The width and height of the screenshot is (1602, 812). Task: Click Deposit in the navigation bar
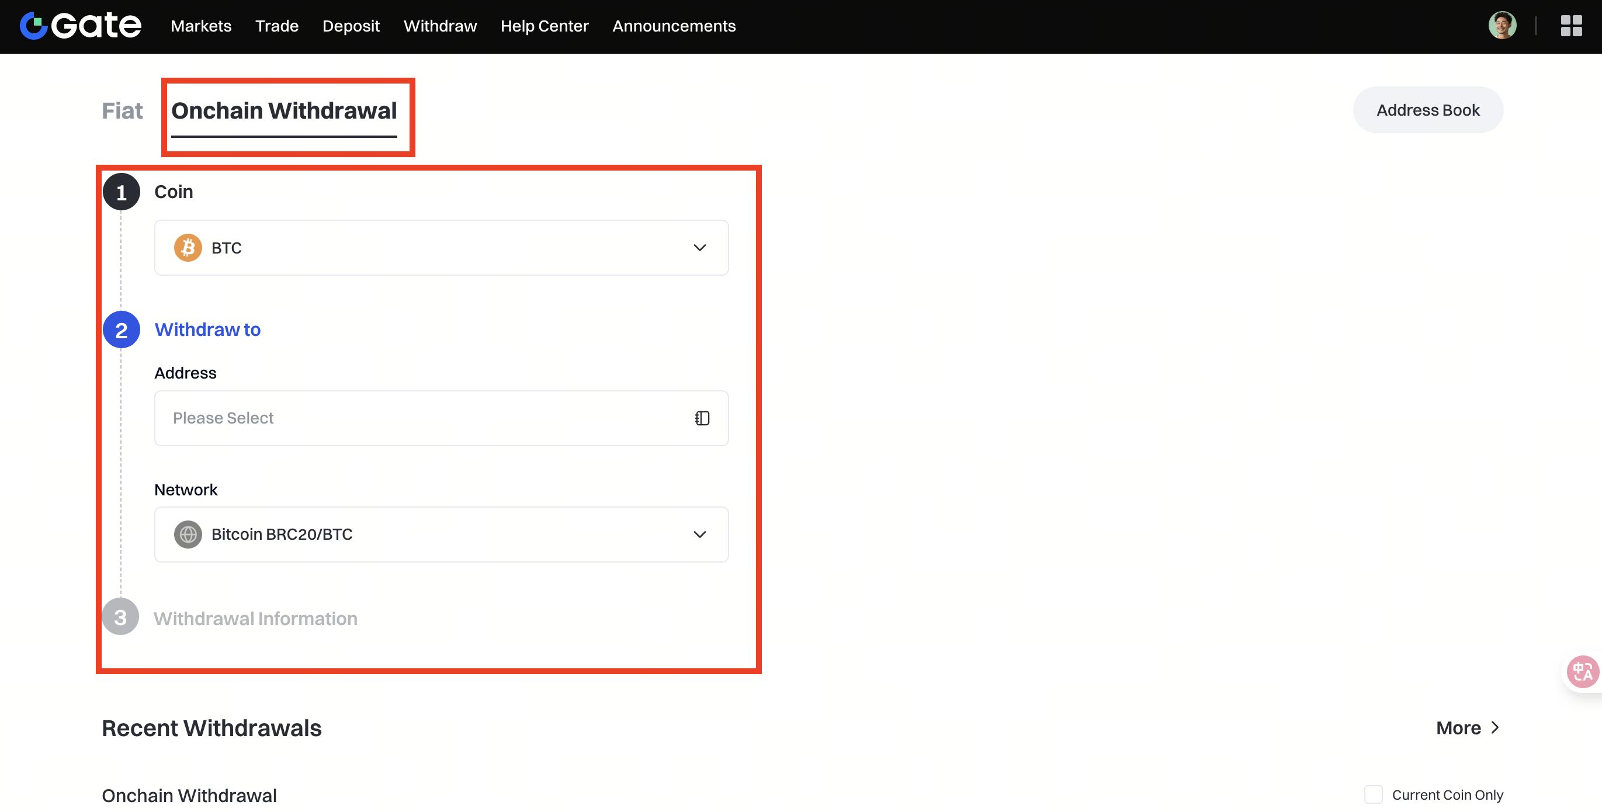[x=351, y=26]
